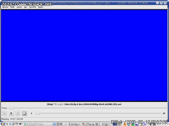Click the blue video display area
This screenshot has height=126, width=169.
click(x=84, y=55)
